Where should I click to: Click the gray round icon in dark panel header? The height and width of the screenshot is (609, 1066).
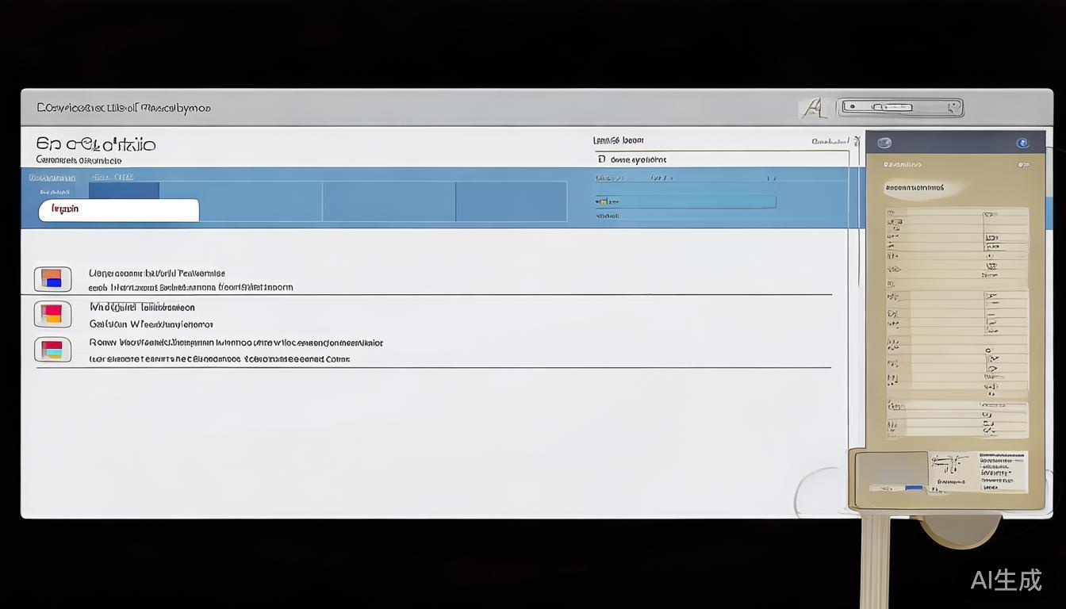[884, 144]
